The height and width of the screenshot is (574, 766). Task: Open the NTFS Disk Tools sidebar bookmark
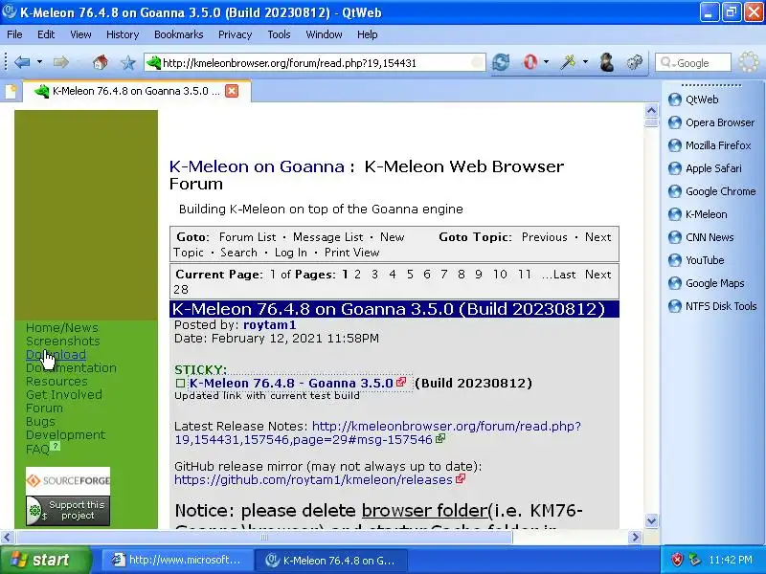click(712, 306)
